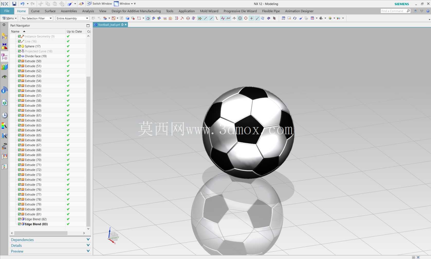Close the football_ball.prt document tab
431x259 pixels.
(126, 25)
